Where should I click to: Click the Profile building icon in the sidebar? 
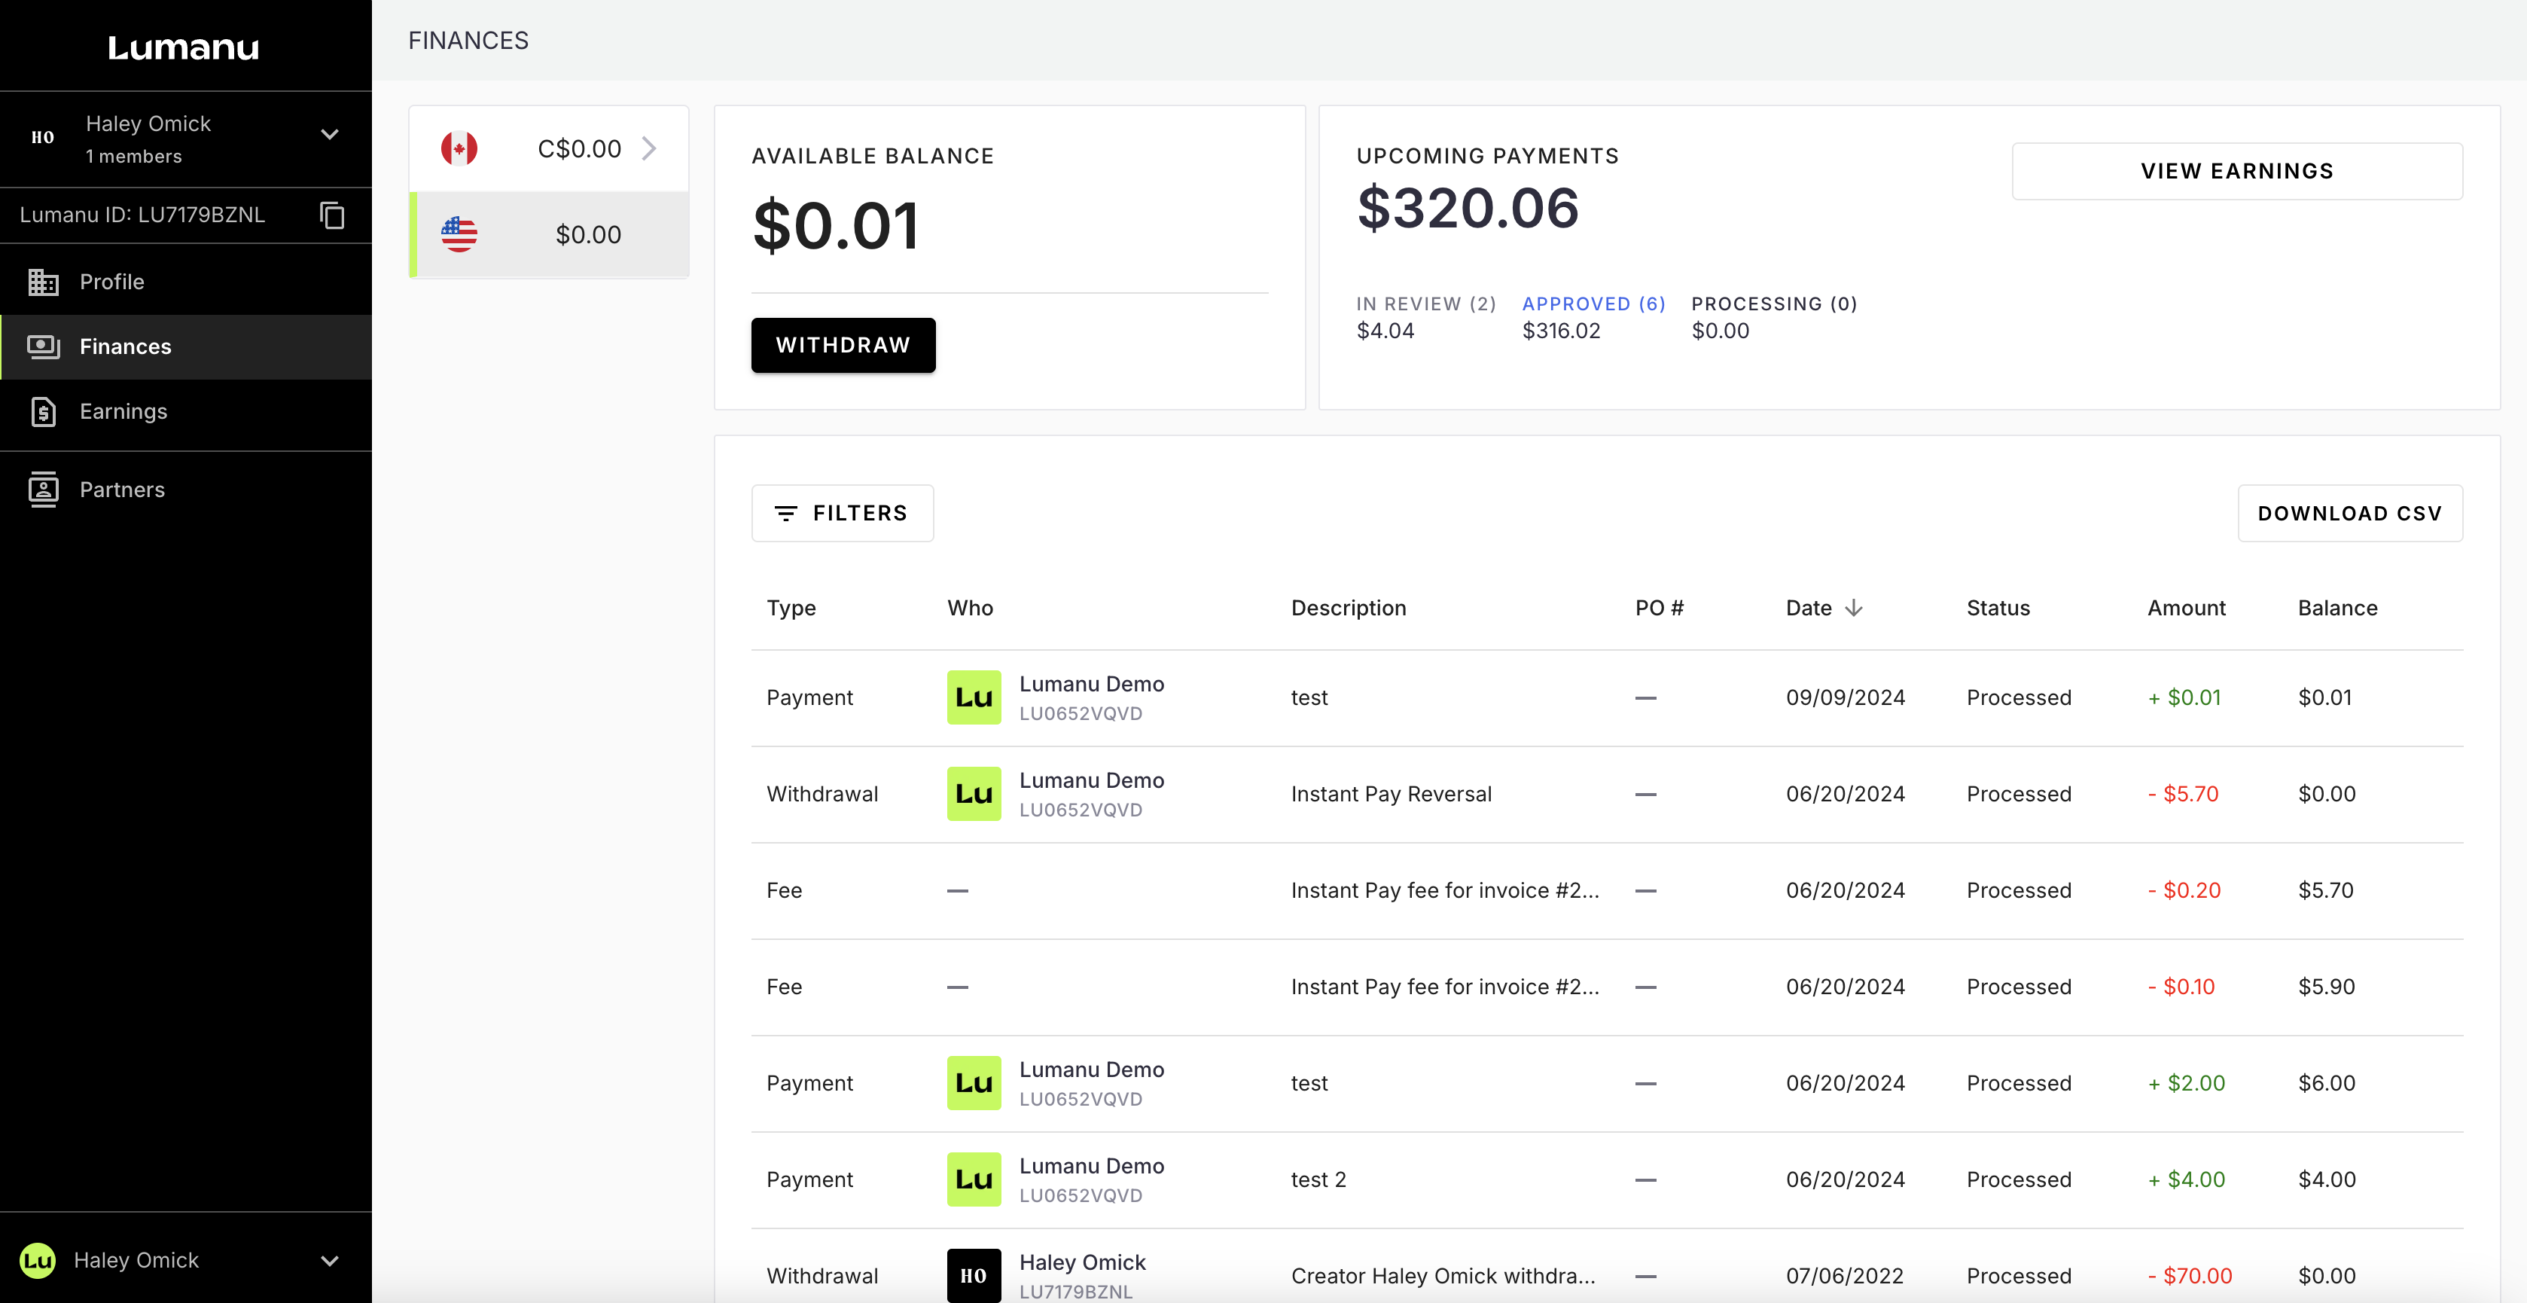(x=43, y=282)
